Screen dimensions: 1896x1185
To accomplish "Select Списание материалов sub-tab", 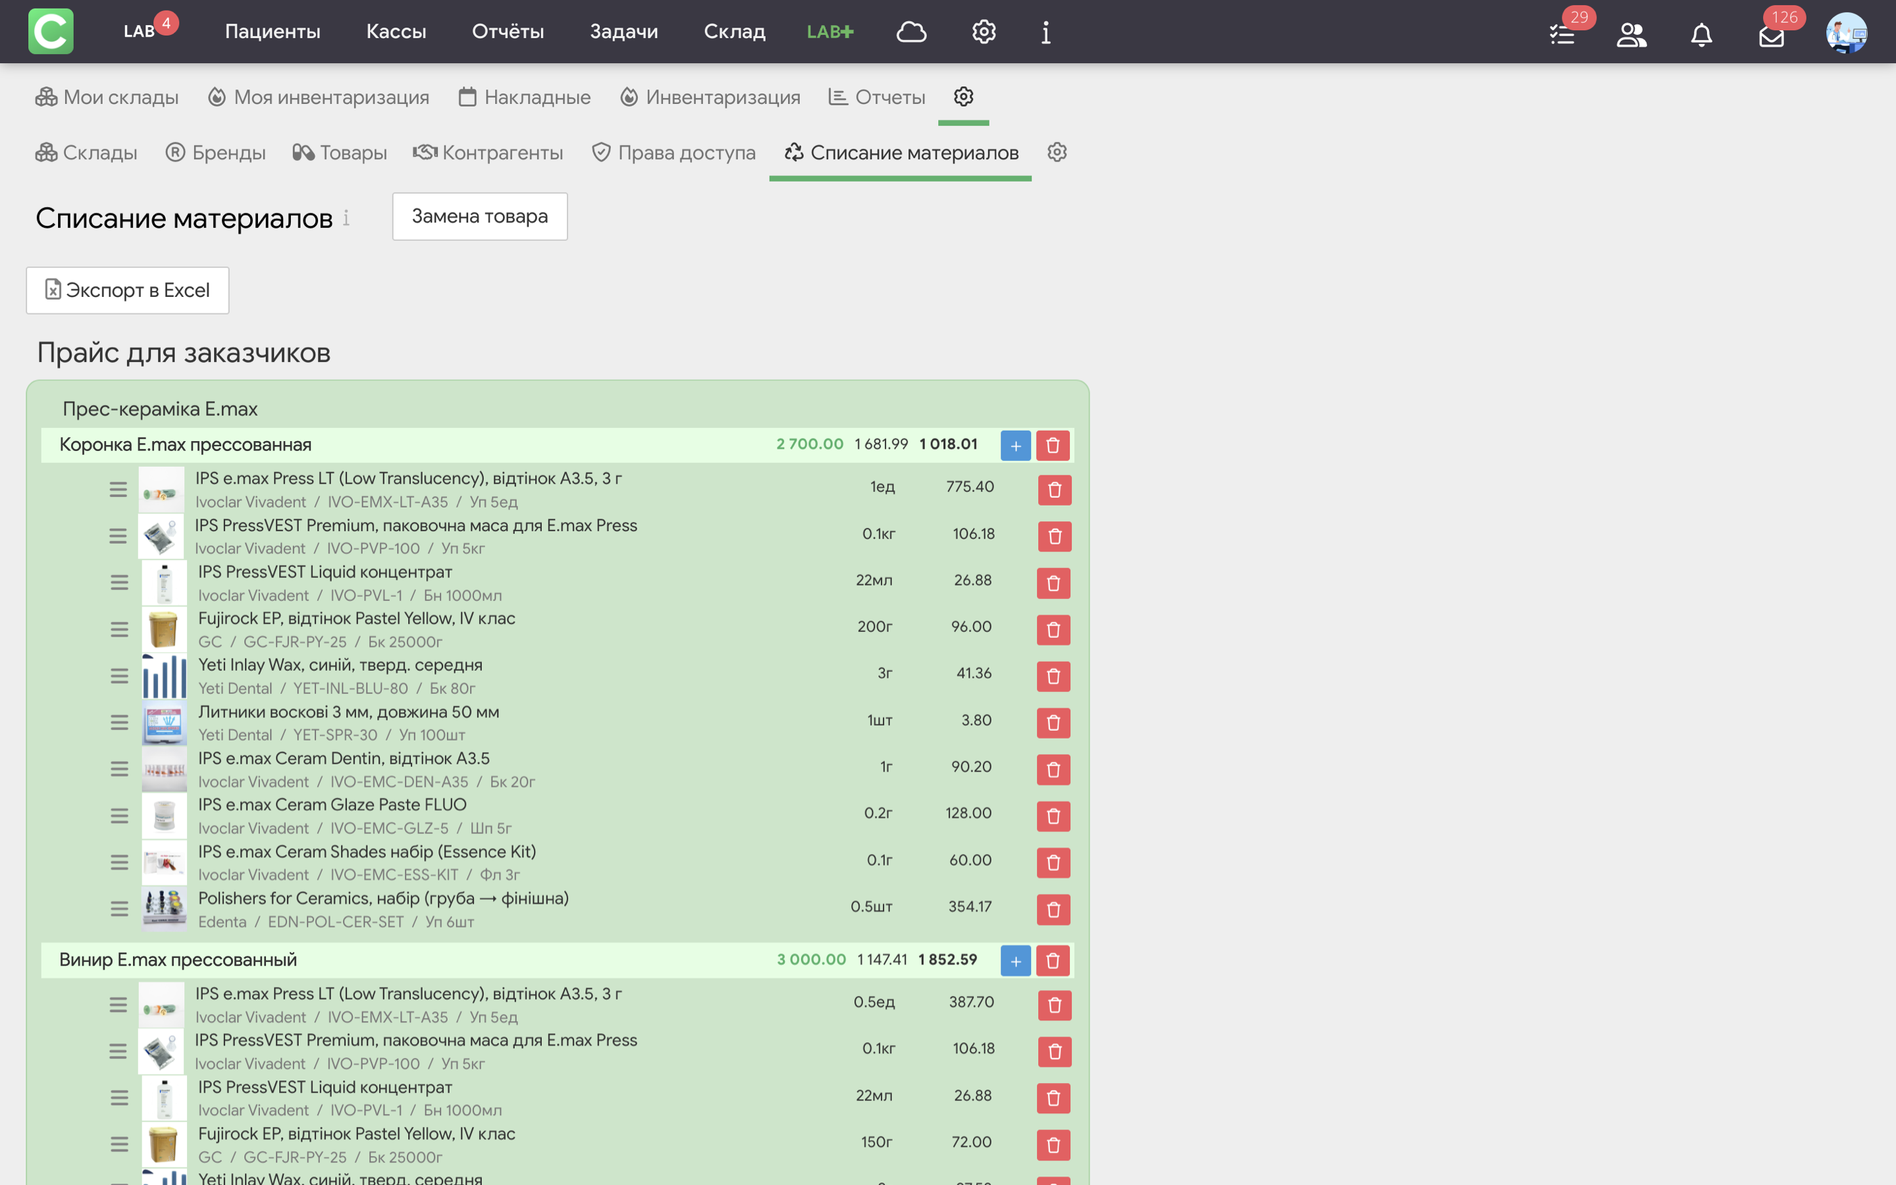I will point(901,153).
